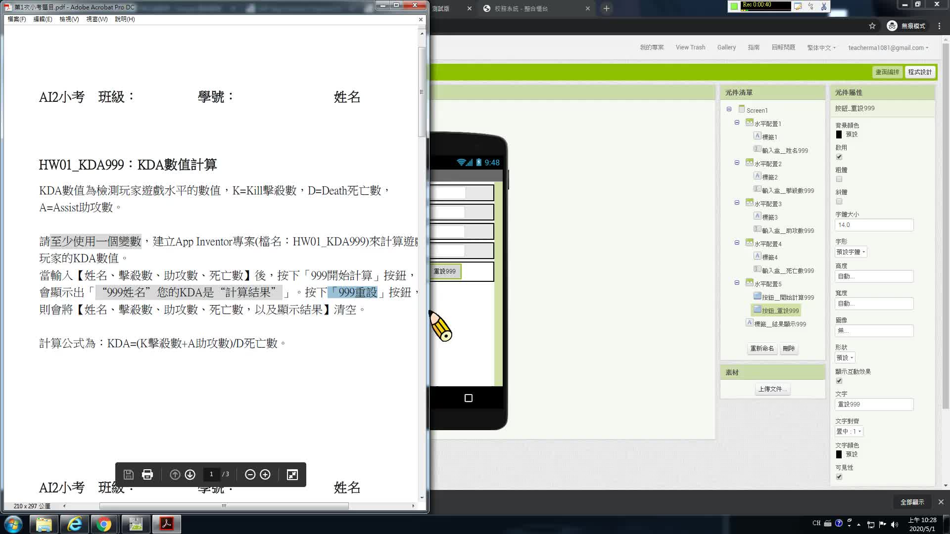Click the save icon in Acrobat floating toolbar
This screenshot has width=950, height=534.
(x=129, y=475)
